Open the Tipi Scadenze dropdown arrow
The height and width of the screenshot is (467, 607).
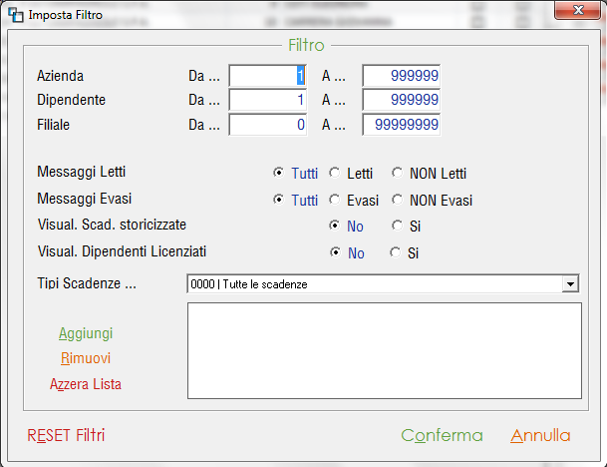[x=570, y=284]
